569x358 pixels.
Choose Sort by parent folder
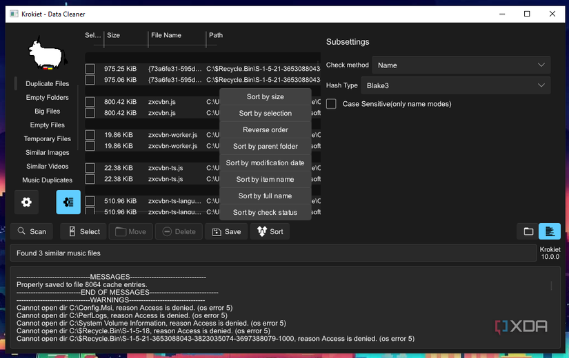pyautogui.click(x=266, y=147)
